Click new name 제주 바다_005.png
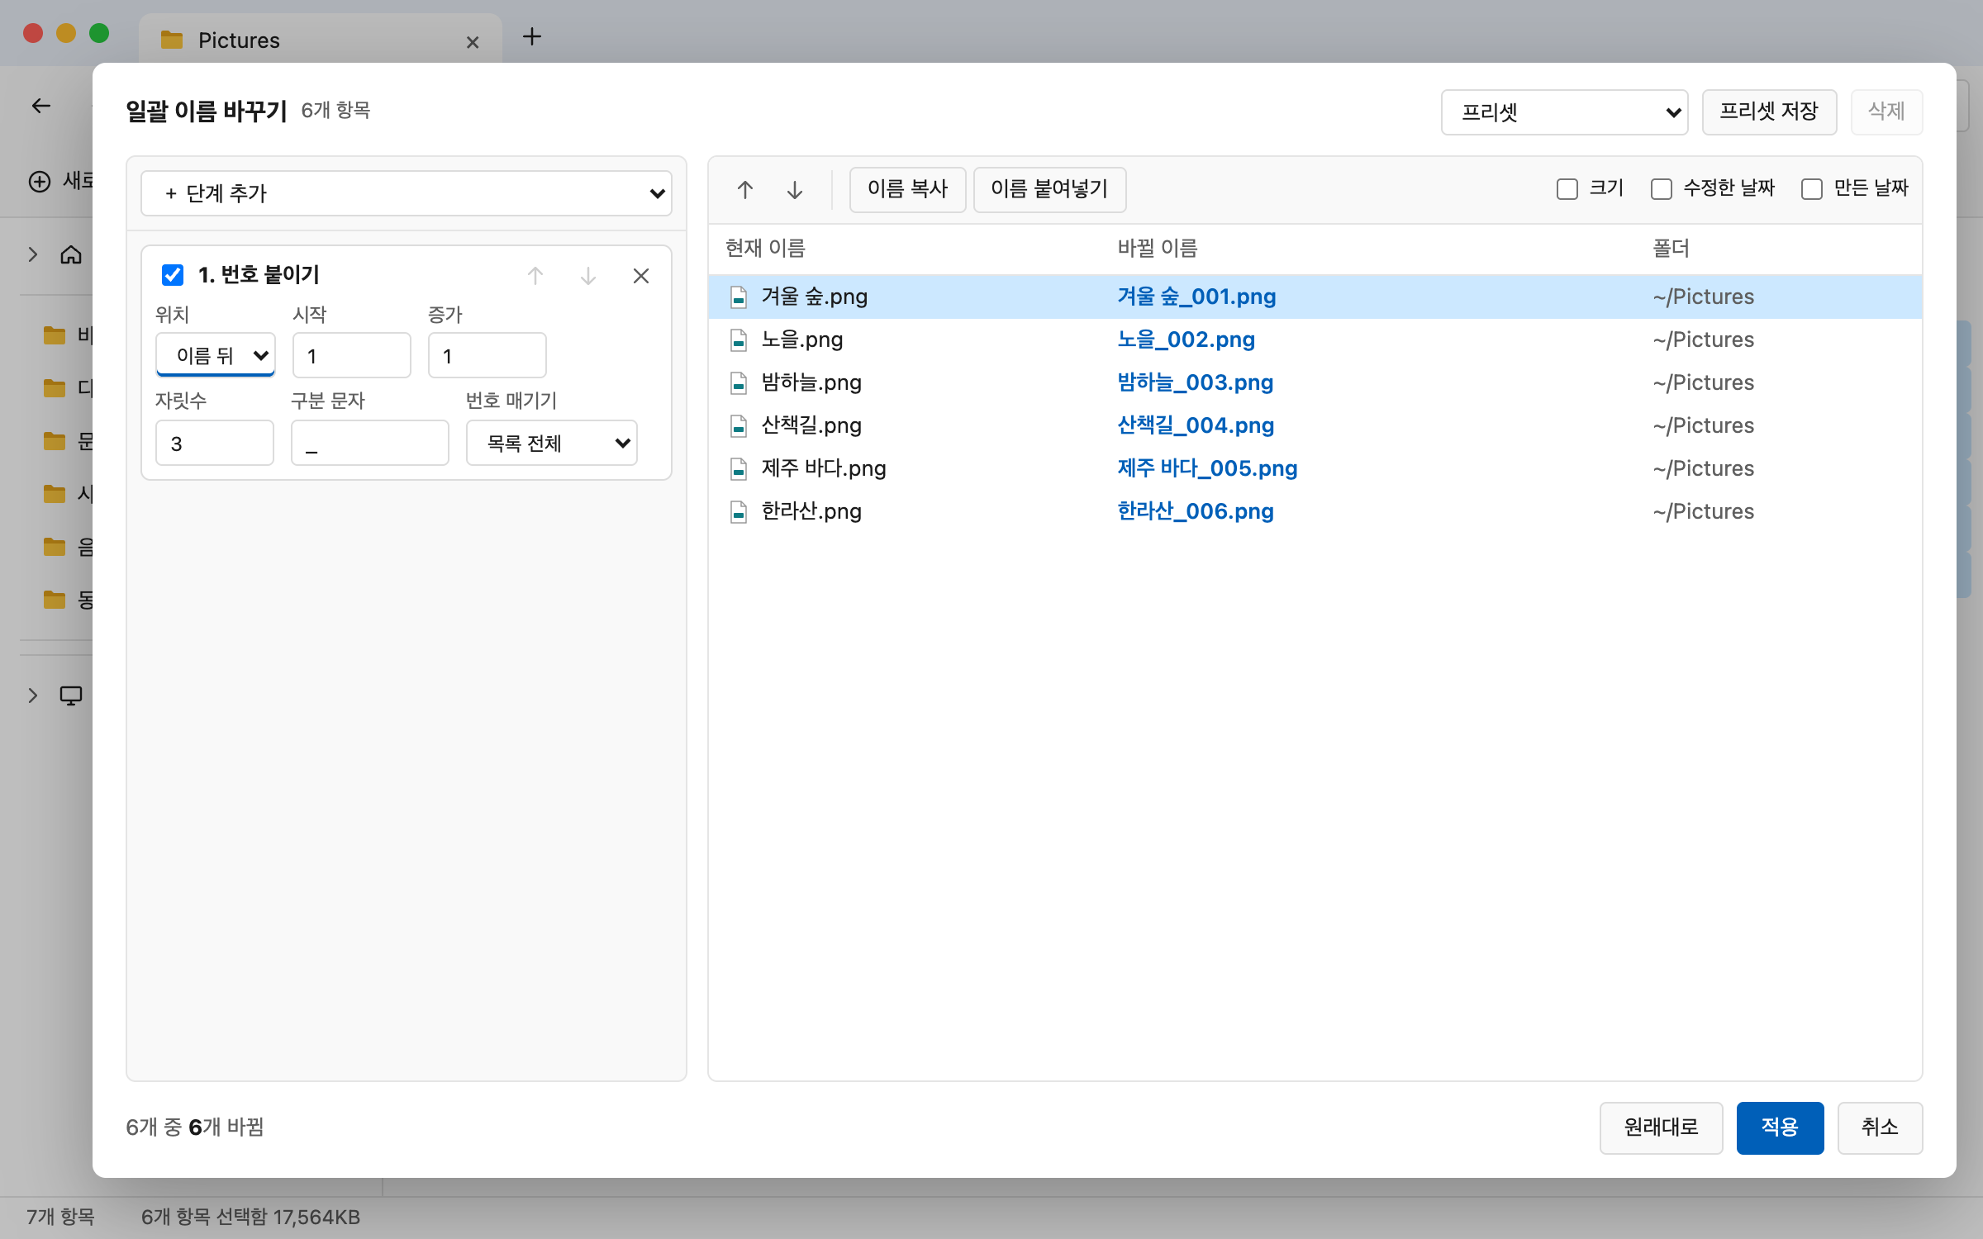Viewport: 1983px width, 1239px height. click(x=1207, y=469)
